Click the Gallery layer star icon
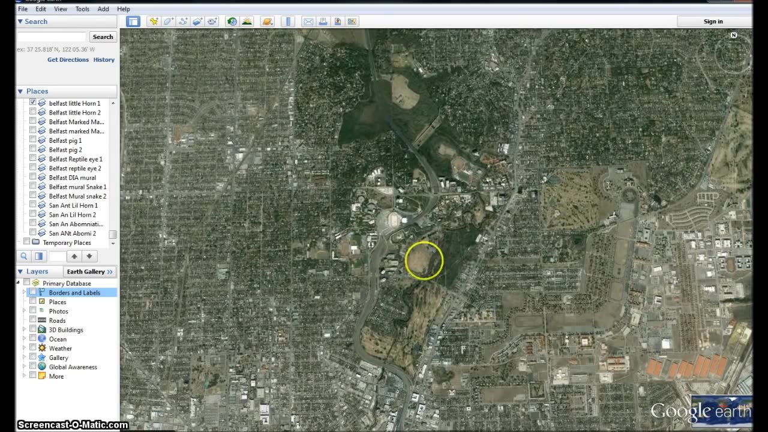Viewport: 768px width, 432px height. (x=42, y=358)
